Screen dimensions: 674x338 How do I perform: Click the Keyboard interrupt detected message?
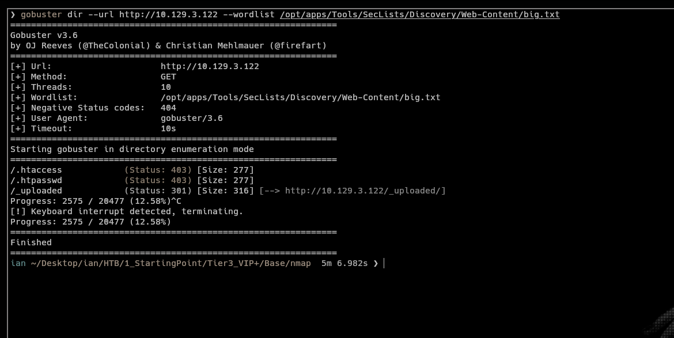point(127,211)
